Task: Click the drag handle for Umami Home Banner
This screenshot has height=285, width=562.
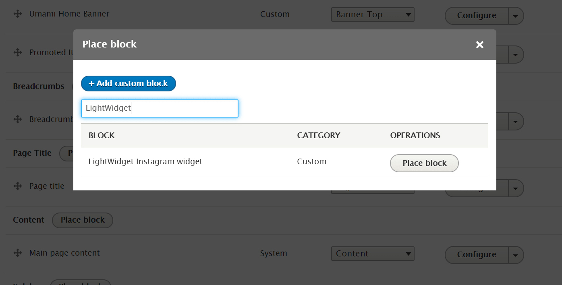Action: (x=17, y=14)
